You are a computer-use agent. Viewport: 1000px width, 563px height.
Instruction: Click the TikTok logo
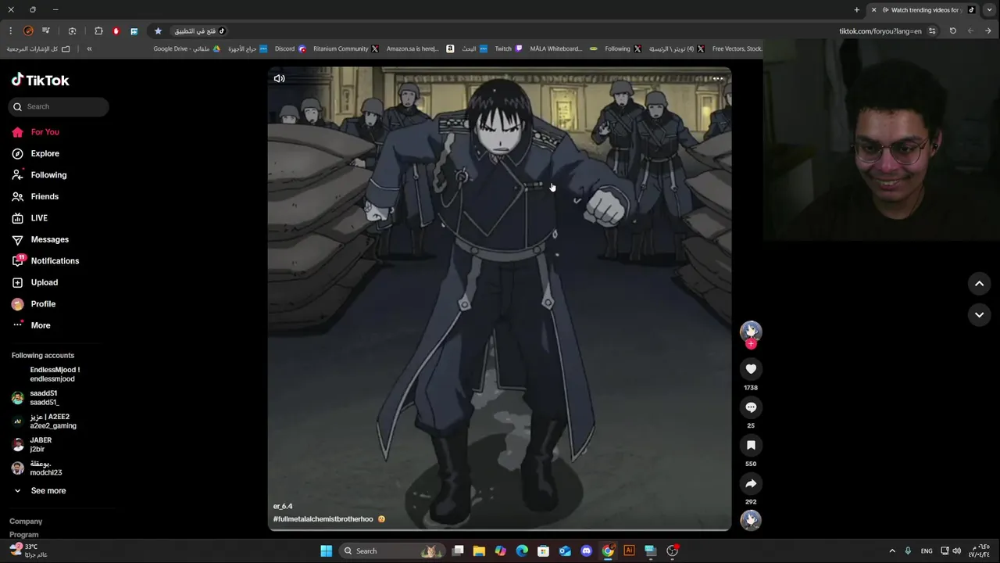click(x=41, y=80)
